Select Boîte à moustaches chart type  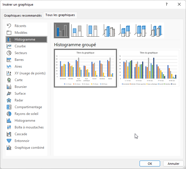pyautogui.click(x=29, y=127)
